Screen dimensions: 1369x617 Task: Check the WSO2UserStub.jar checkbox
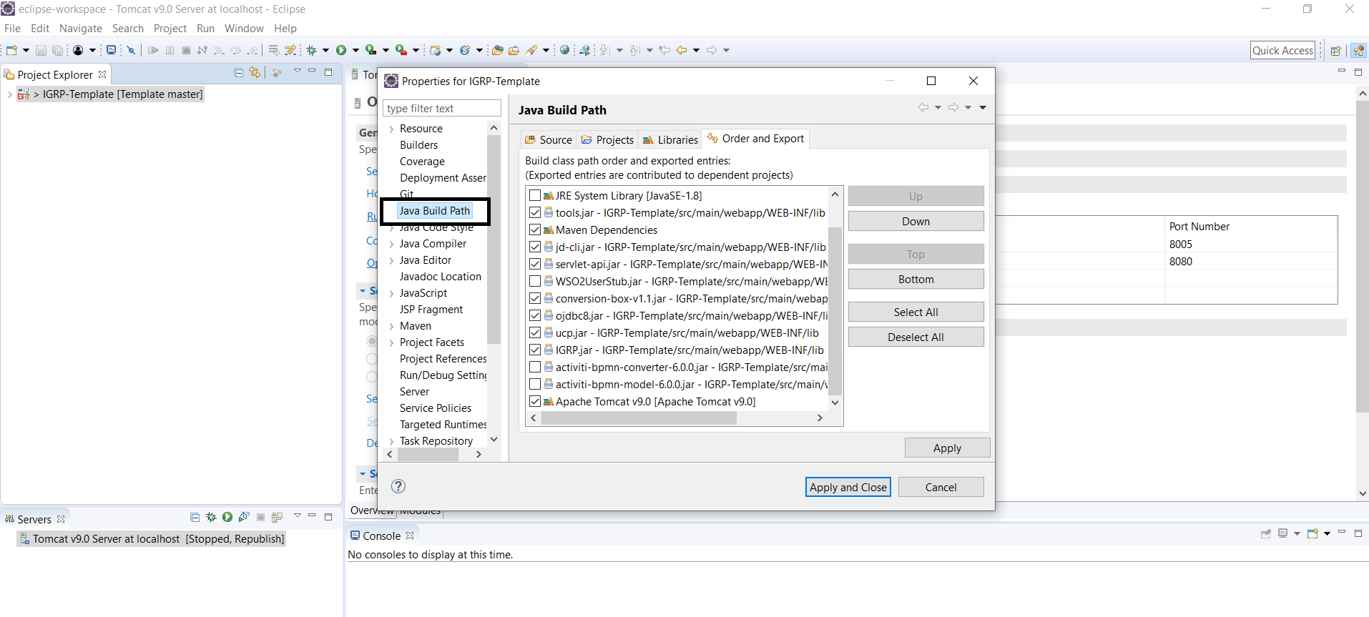(x=535, y=281)
